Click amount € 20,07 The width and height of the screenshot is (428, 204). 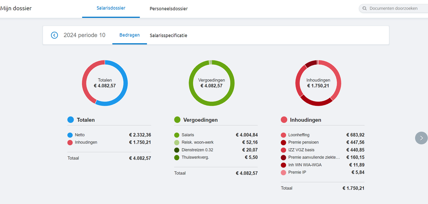250,150
